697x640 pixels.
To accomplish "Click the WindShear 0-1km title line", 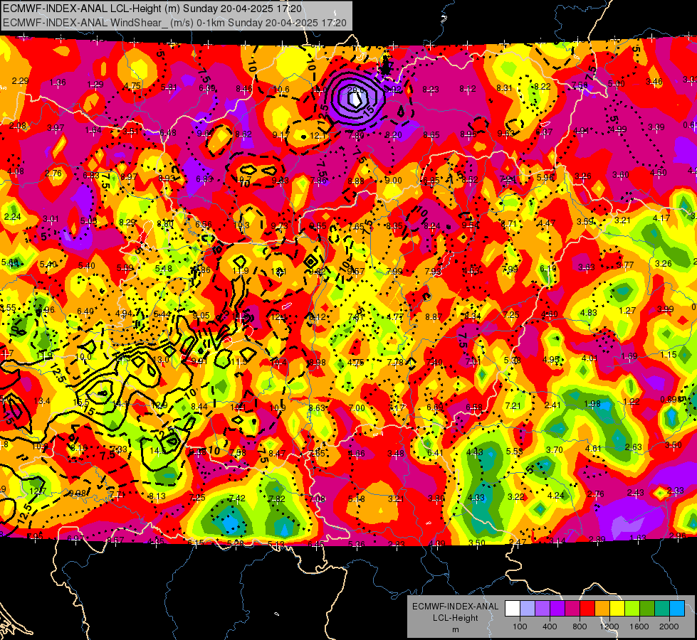I will (x=174, y=23).
